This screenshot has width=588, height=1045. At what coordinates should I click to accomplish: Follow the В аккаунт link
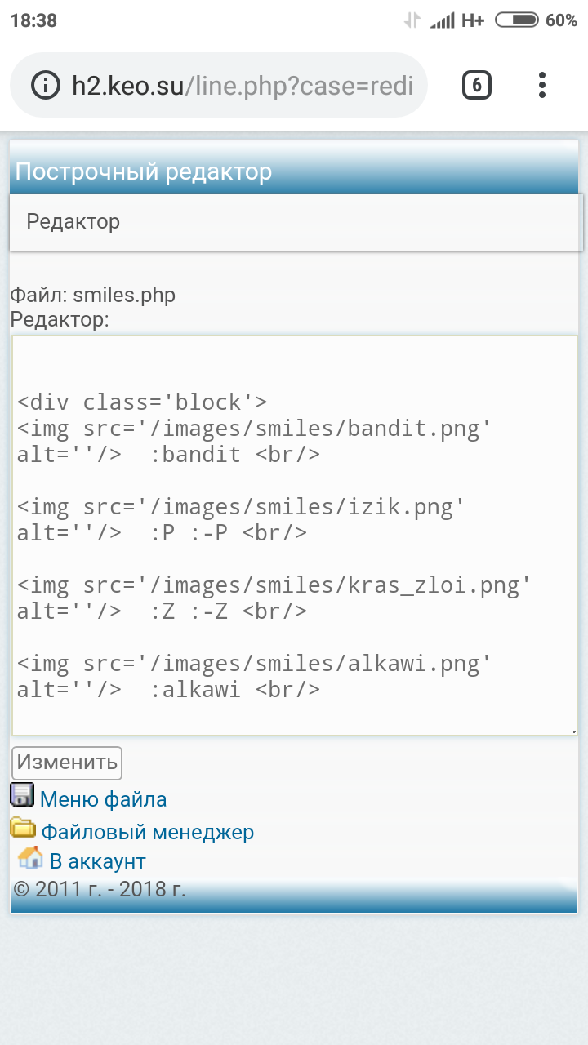98,861
